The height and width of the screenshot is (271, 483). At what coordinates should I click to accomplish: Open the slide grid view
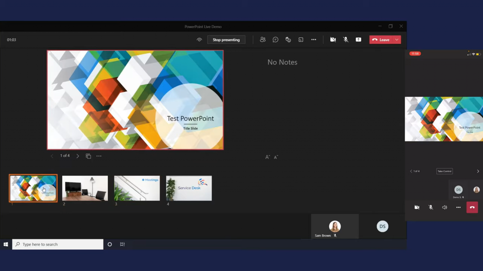point(88,156)
